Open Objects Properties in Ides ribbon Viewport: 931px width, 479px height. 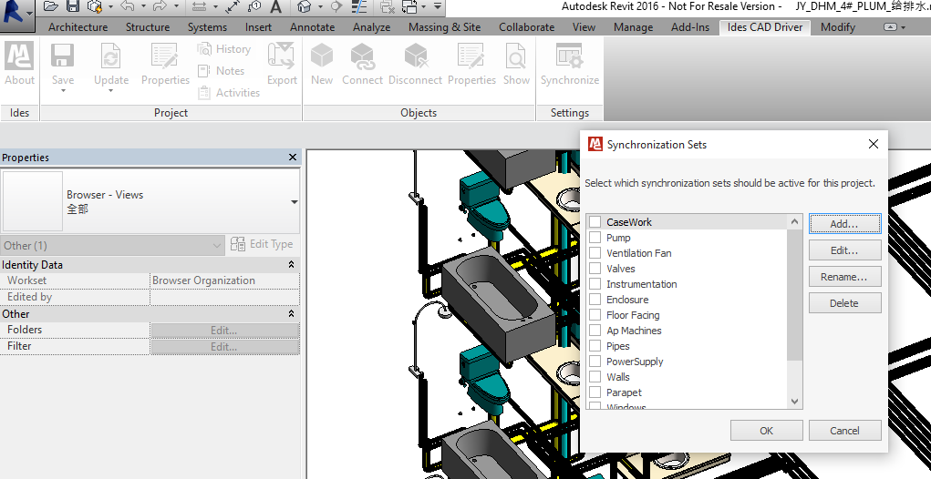tap(471, 64)
